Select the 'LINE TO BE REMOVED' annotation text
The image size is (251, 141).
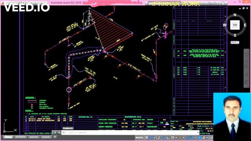(90, 71)
